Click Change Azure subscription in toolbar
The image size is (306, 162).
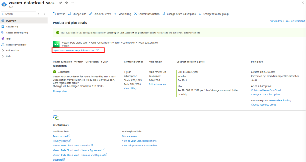click(179, 14)
